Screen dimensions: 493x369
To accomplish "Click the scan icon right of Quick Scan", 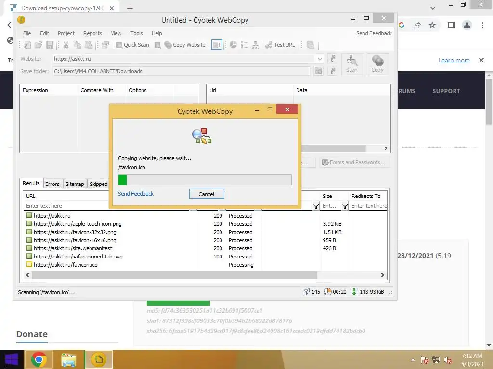I will (x=157, y=45).
